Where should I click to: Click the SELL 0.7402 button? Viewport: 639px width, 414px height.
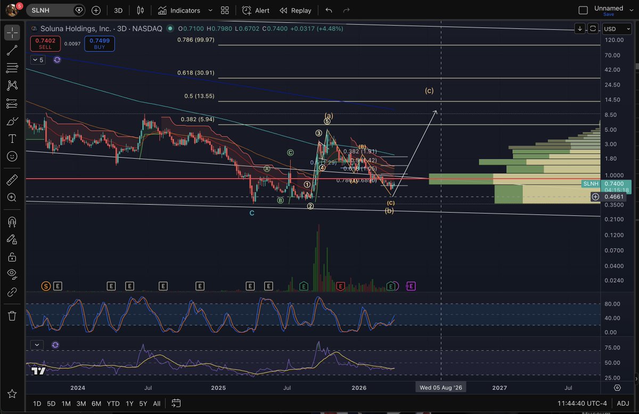pyautogui.click(x=45, y=43)
